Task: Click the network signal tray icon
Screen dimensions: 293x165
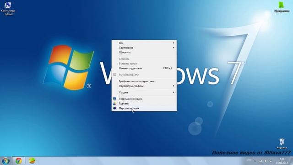Action: 260,161
